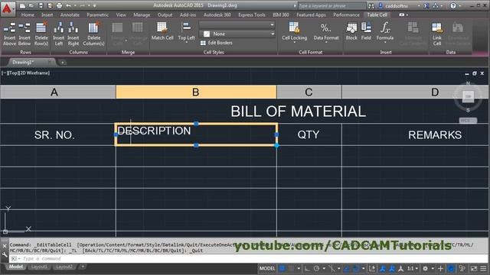Select column header A of the table

point(58,92)
